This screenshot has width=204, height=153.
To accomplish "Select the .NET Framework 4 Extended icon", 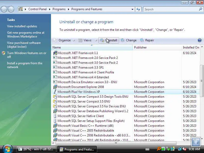I will pos(55,77).
